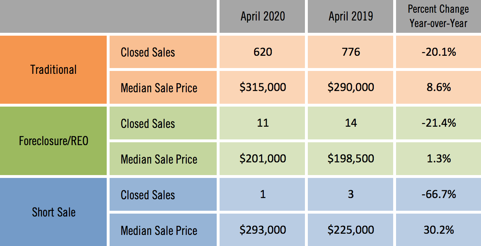This screenshot has height=246, width=481.
Task: Select the blue Short Sale category cell
Action: (53, 212)
